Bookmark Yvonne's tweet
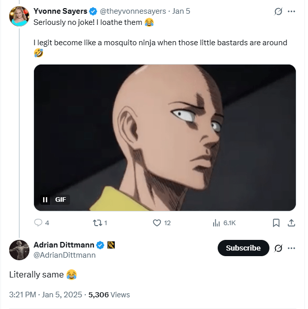This screenshot has width=308, height=309. pyautogui.click(x=276, y=223)
